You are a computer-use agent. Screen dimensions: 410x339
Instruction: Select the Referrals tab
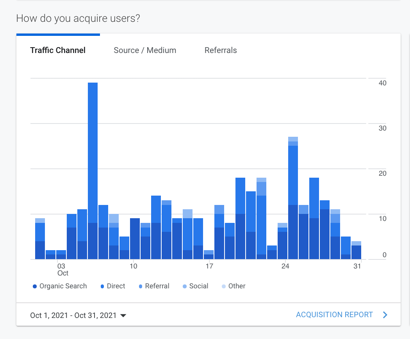pos(221,50)
